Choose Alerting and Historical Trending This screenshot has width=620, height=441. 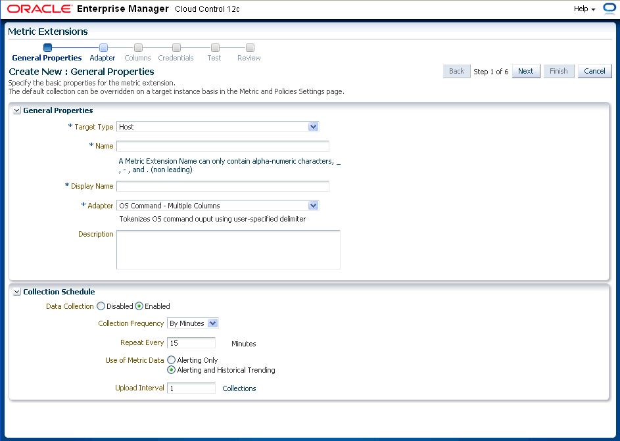pyautogui.click(x=171, y=370)
